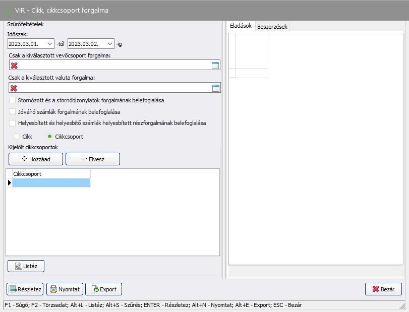Close the window with Bezár button

pos(383,289)
